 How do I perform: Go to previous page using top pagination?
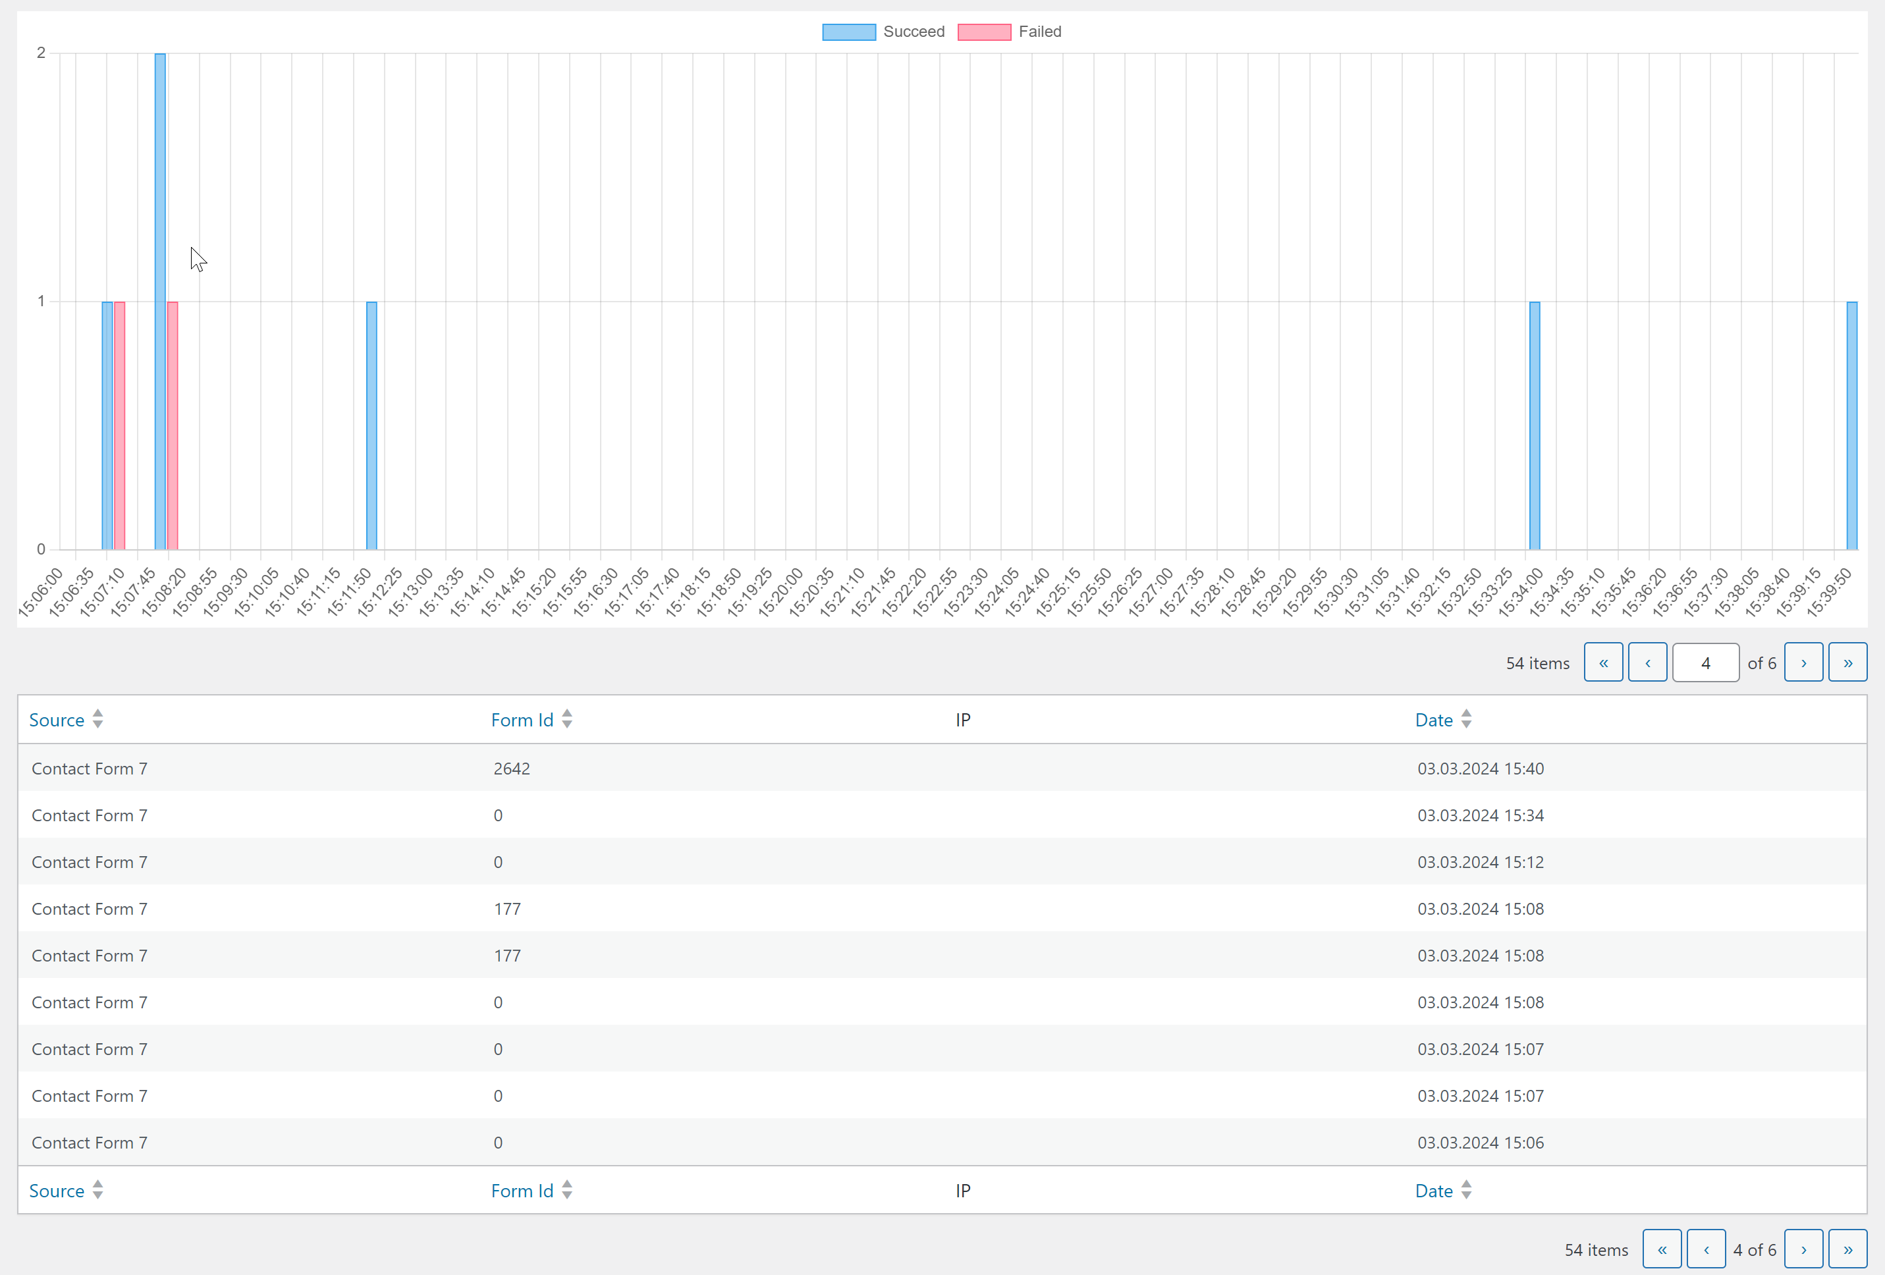pyautogui.click(x=1647, y=663)
